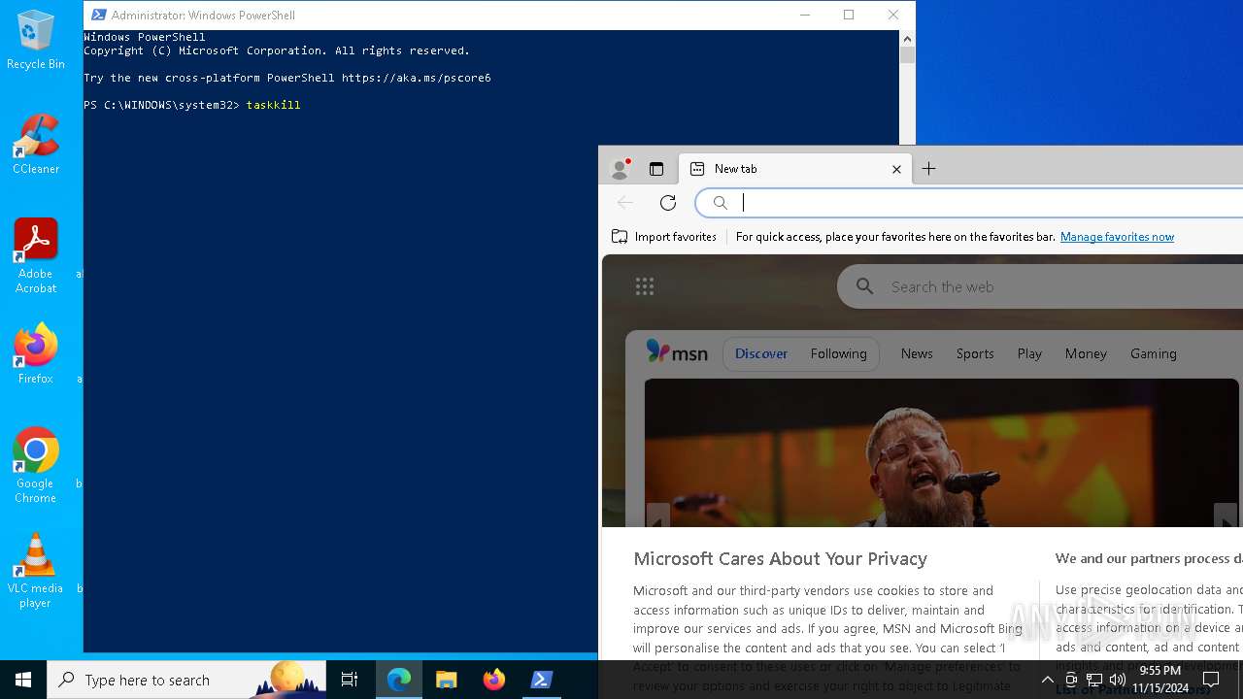The image size is (1243, 699).
Task: Switch to Following tab on MSN
Action: (x=839, y=353)
